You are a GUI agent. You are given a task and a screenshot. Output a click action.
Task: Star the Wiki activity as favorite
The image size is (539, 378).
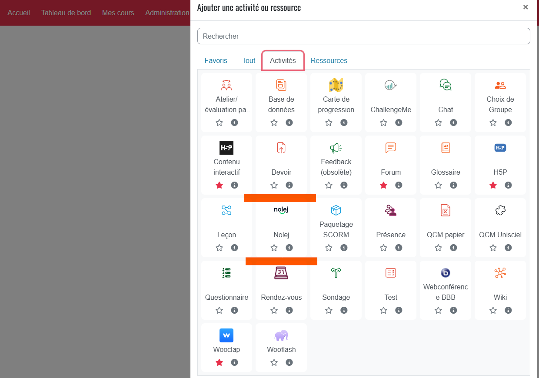(493, 310)
